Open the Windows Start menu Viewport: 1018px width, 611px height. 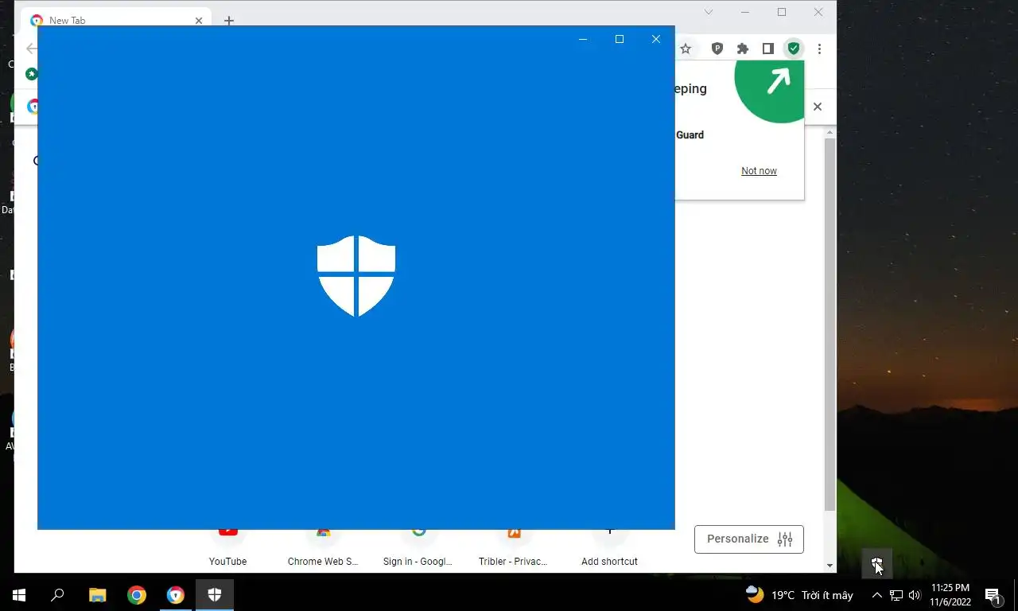pyautogui.click(x=19, y=594)
